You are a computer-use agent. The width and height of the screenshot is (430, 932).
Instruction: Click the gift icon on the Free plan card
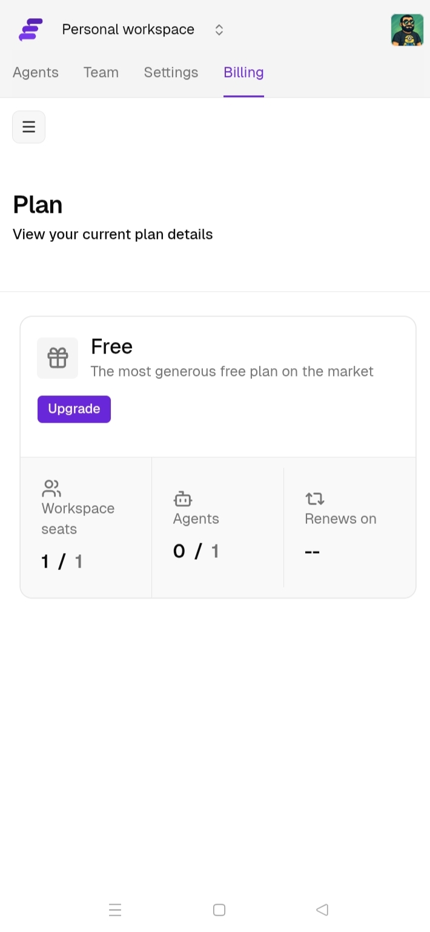point(58,358)
